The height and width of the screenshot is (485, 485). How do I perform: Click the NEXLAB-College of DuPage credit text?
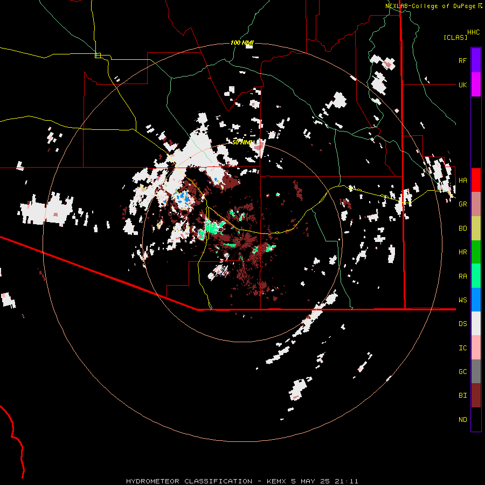click(430, 6)
